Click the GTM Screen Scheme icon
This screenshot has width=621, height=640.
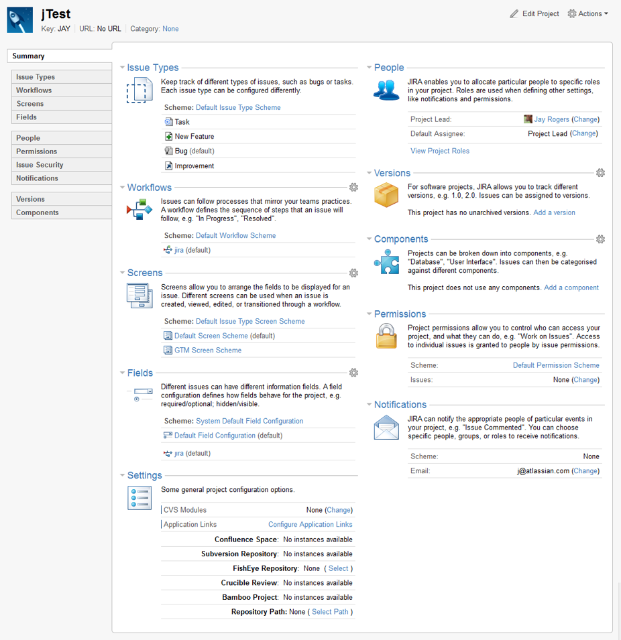pos(168,350)
